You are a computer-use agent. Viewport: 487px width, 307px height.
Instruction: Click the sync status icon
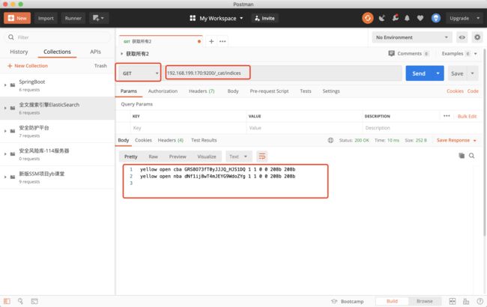[368, 18]
